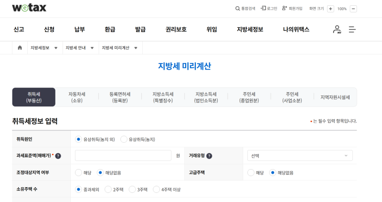Select 해당 for 조정대상지역 여부
Image resolution: width=382 pixels, height=202 pixels.
[x=78, y=173]
